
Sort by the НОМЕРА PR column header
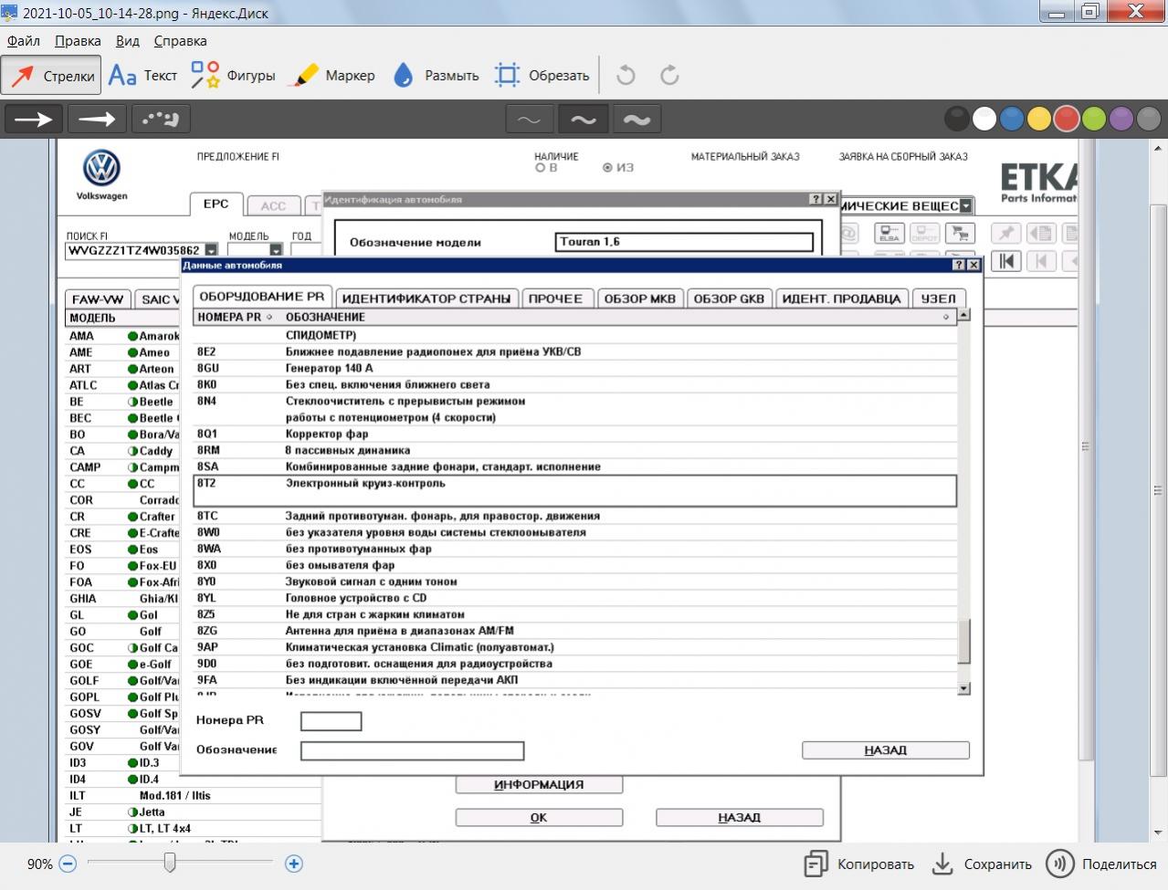coord(235,317)
